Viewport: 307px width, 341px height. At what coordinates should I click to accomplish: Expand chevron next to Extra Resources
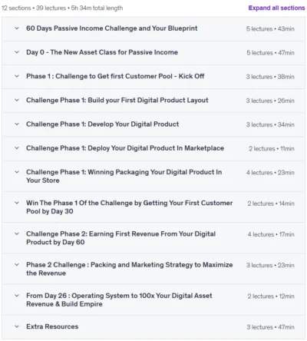click(17, 326)
